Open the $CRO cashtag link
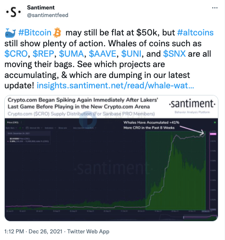This screenshot has height=240, width=225. tap(16, 54)
